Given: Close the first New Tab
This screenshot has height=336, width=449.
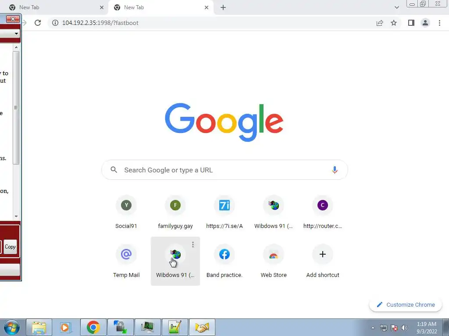Looking at the screenshot, I should pos(101,7).
